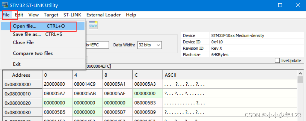The image size is (306, 121).
Task: Select Close File menu entry
Action: 43,43
